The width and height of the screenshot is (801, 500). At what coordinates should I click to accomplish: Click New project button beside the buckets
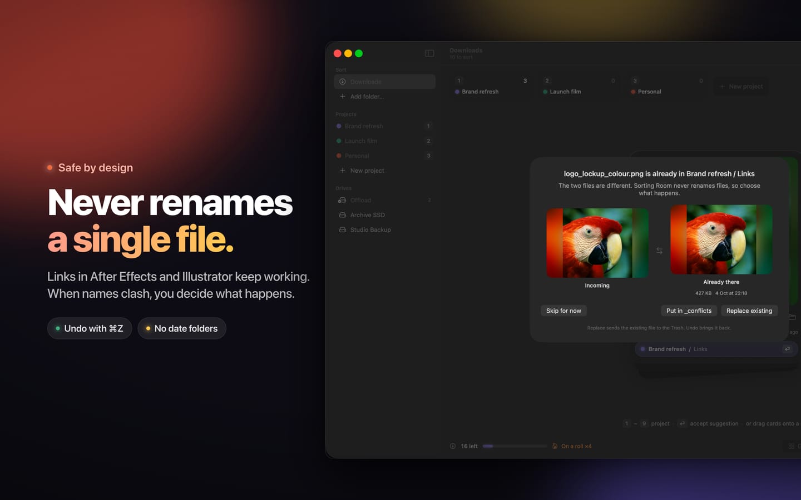point(741,87)
